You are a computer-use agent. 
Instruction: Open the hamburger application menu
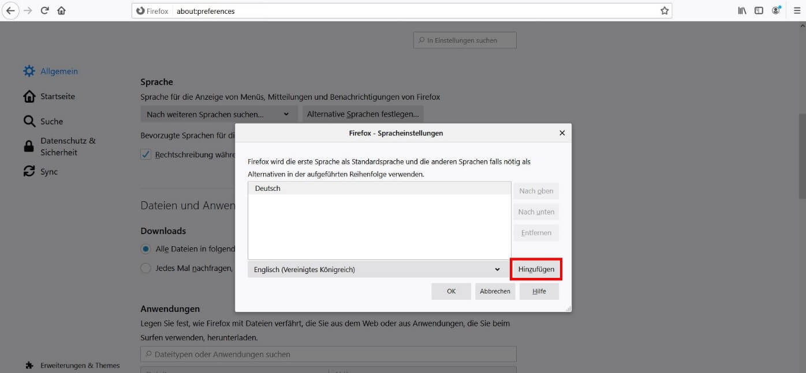[x=797, y=10]
